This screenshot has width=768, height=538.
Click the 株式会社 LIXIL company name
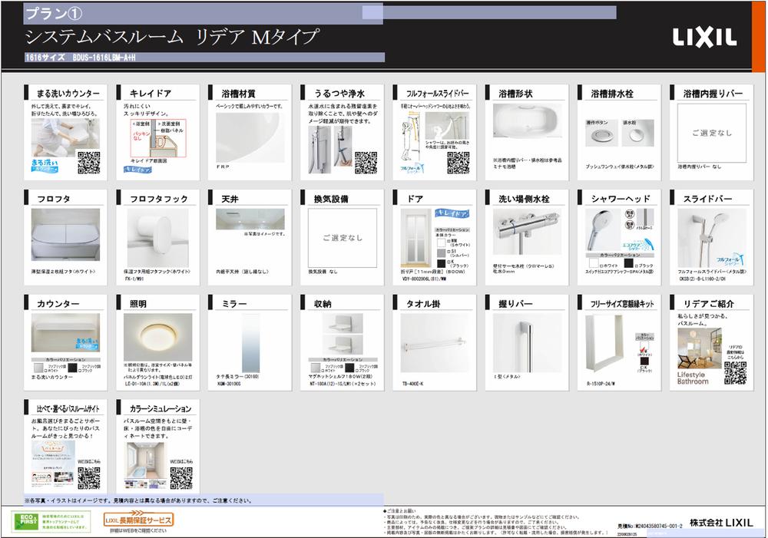721,523
